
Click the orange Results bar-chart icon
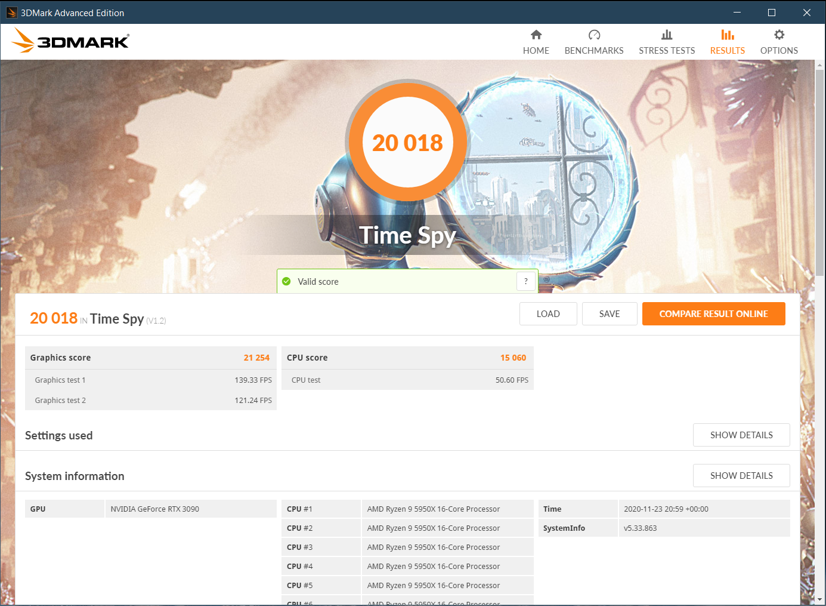coord(727,35)
